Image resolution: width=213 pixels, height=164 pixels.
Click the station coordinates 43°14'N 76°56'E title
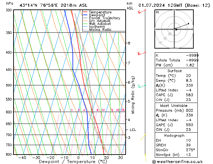(x=39, y=5)
